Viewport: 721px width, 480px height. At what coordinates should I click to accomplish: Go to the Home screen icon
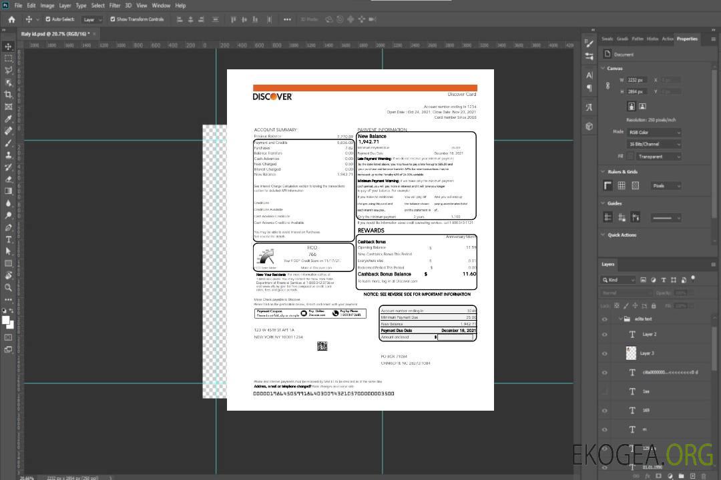11,19
